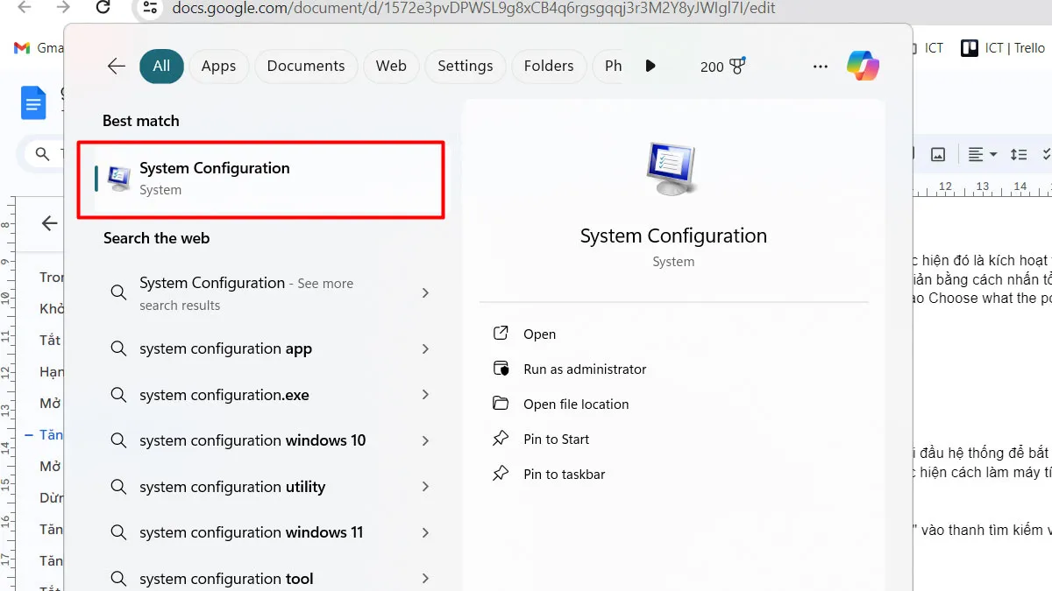Switch to the Apps search filter tab

[x=218, y=66]
